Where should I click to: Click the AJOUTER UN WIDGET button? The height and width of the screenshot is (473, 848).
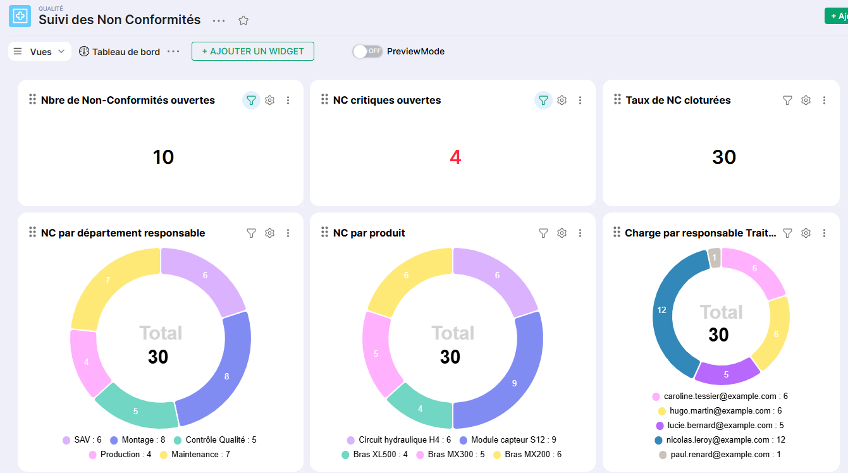click(x=253, y=51)
